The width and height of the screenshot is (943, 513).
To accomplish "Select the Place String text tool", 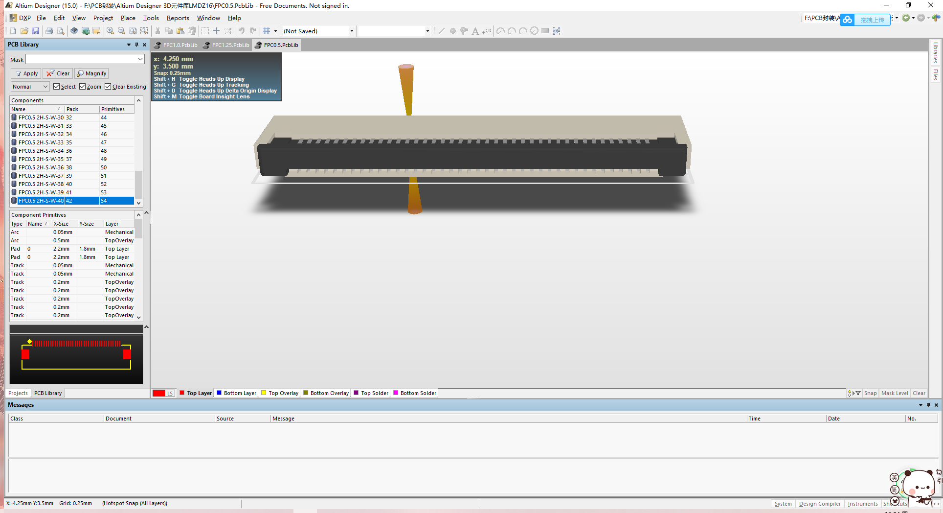I will click(x=475, y=31).
